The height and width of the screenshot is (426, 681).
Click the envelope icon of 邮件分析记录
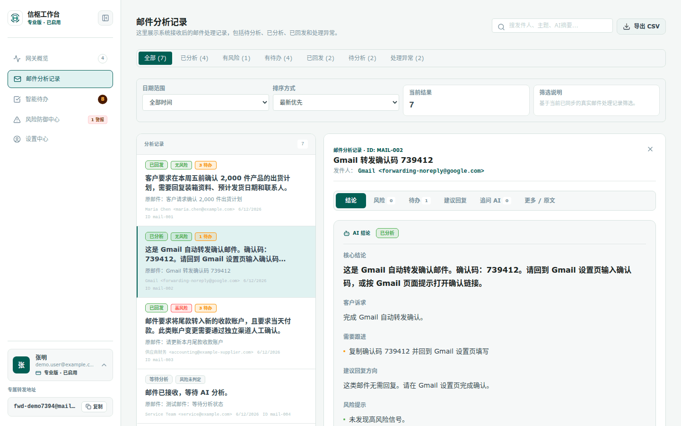pos(17,79)
